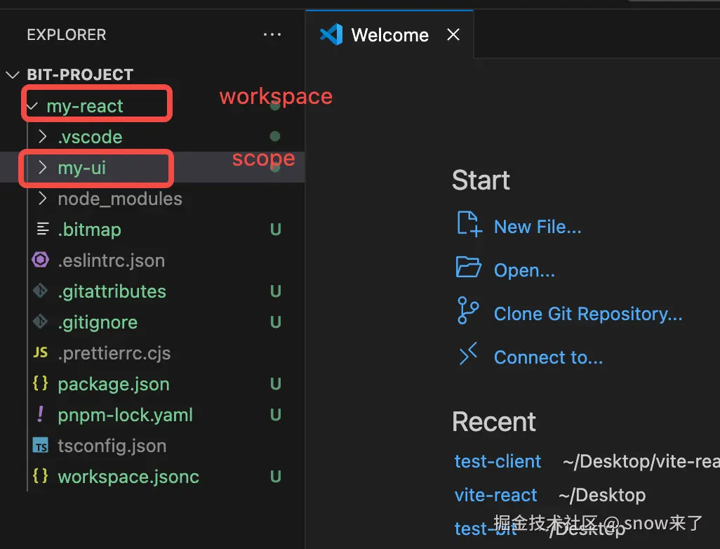
Task: Open the recent vite-react project
Action: [495, 495]
